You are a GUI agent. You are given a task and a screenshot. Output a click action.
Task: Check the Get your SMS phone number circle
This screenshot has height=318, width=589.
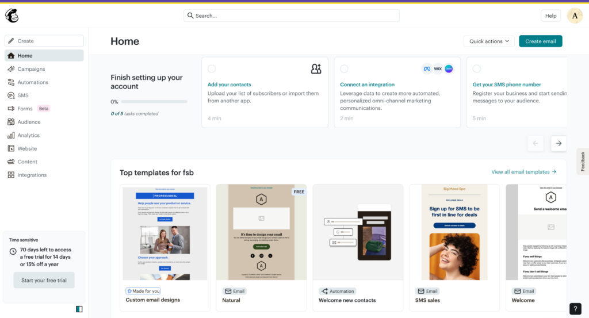point(477,68)
